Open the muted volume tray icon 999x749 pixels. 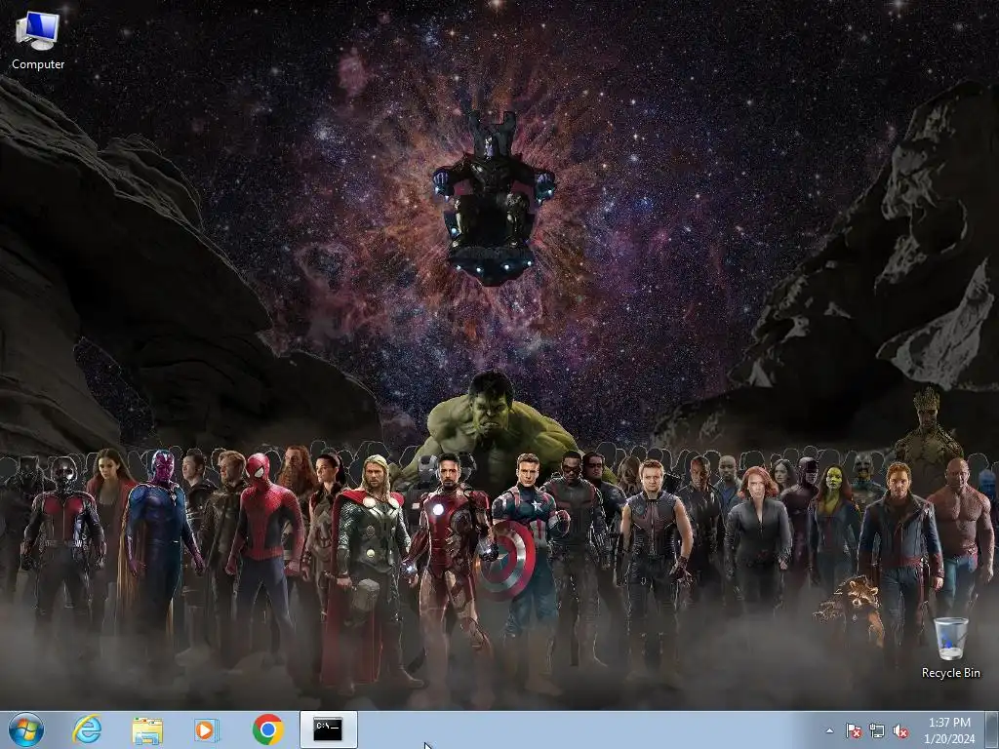click(900, 730)
